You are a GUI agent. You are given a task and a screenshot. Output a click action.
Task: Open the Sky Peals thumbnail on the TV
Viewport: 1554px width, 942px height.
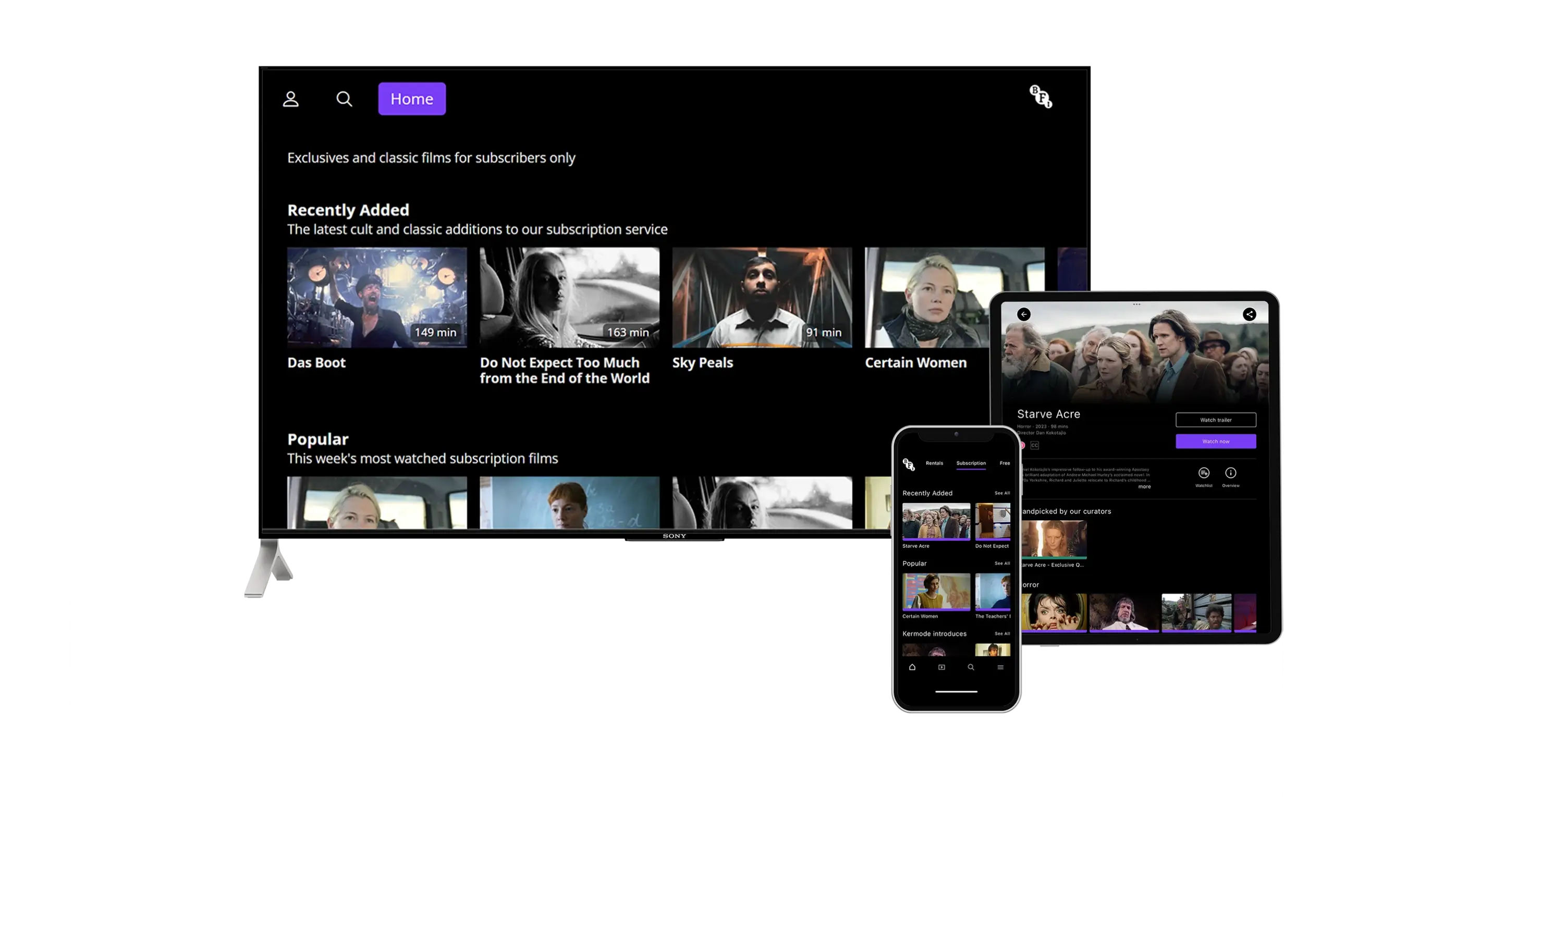click(x=762, y=298)
